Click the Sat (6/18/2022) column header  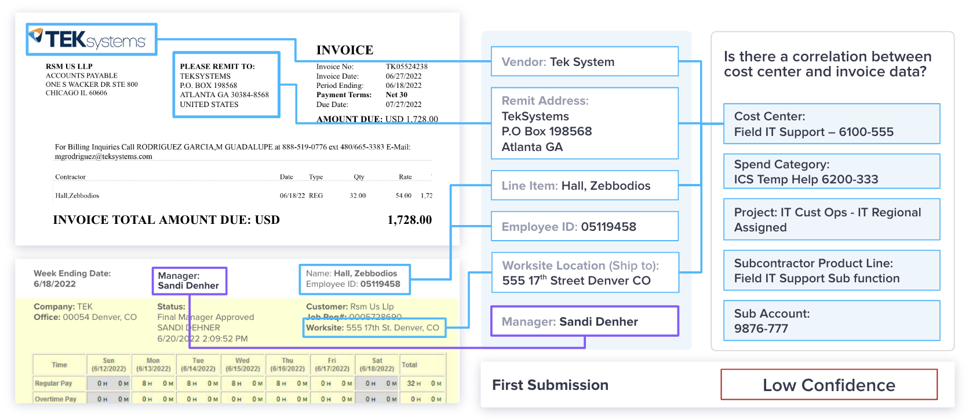click(377, 364)
